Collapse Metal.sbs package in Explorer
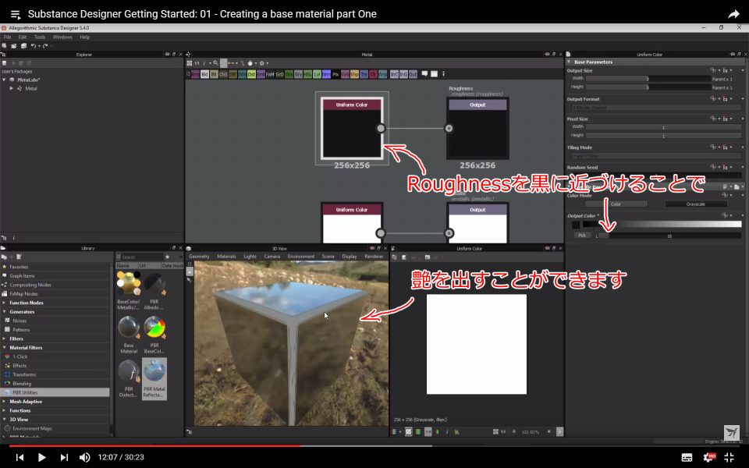Viewport: 749px width, 468px height. click(5, 80)
